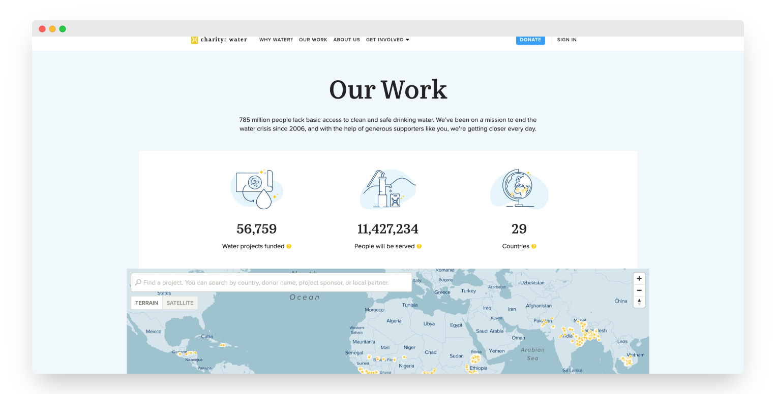This screenshot has width=776, height=394.
Task: Open the Why Water? page
Action: pos(276,40)
